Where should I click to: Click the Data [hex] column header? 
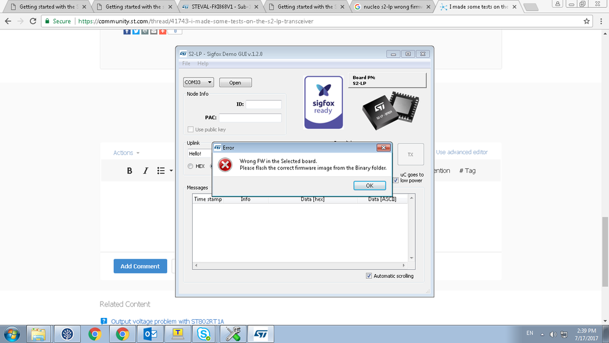click(313, 199)
